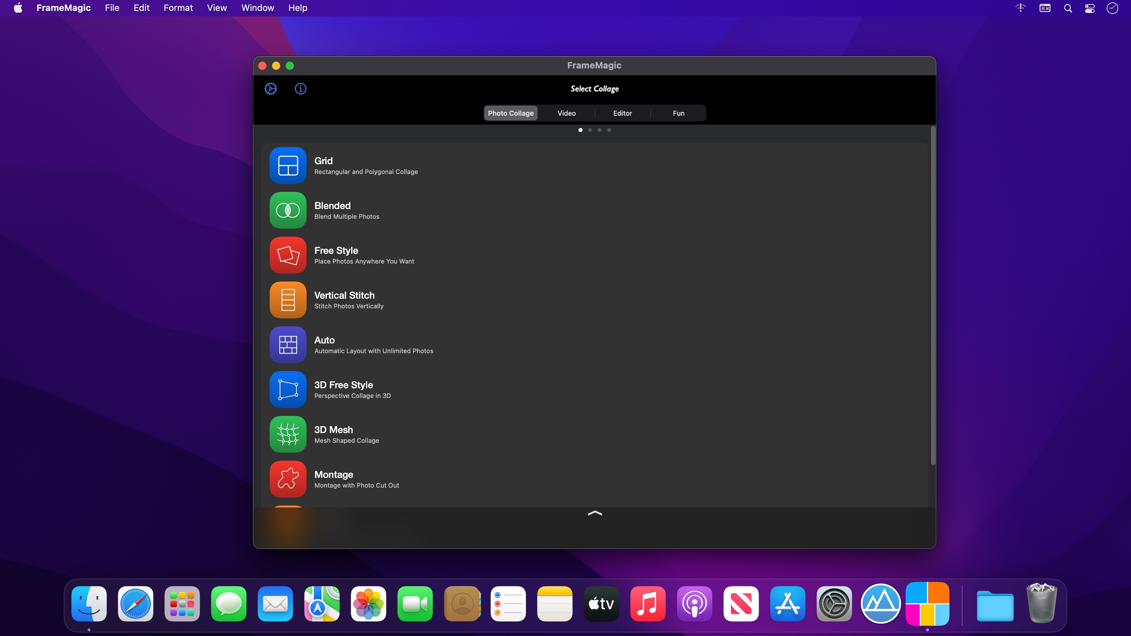Open the 3D Free Style icon

tap(288, 389)
